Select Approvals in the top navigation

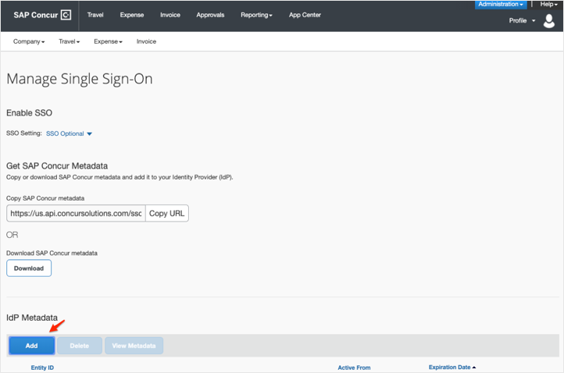210,15
